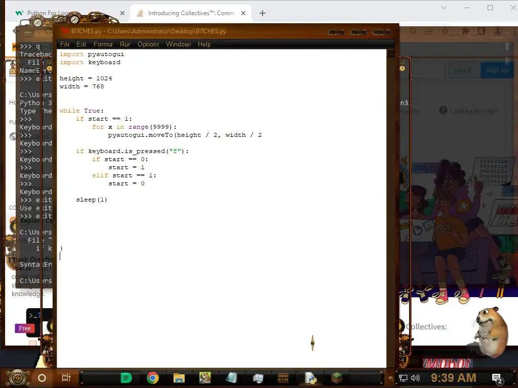
Task: Bookmark this page with the star icon
Action: [445, 31]
